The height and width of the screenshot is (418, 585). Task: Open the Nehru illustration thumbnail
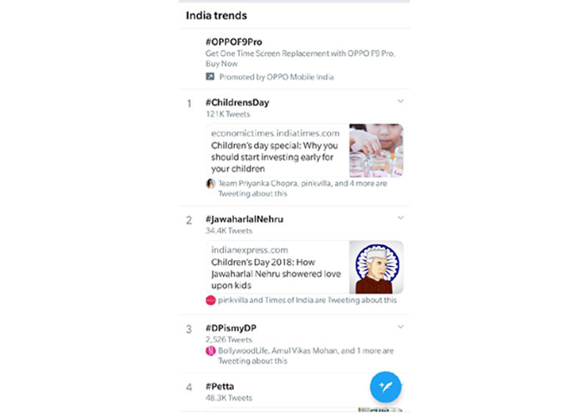(x=376, y=268)
